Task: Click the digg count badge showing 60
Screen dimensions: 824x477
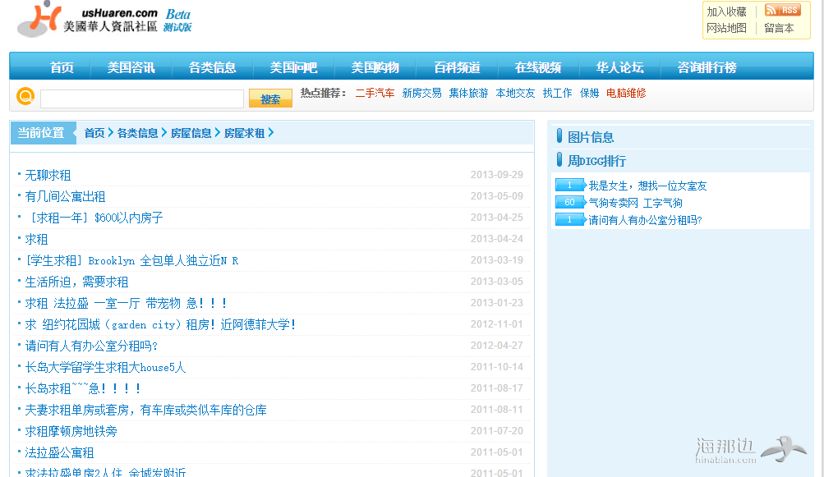Action: [x=571, y=202]
